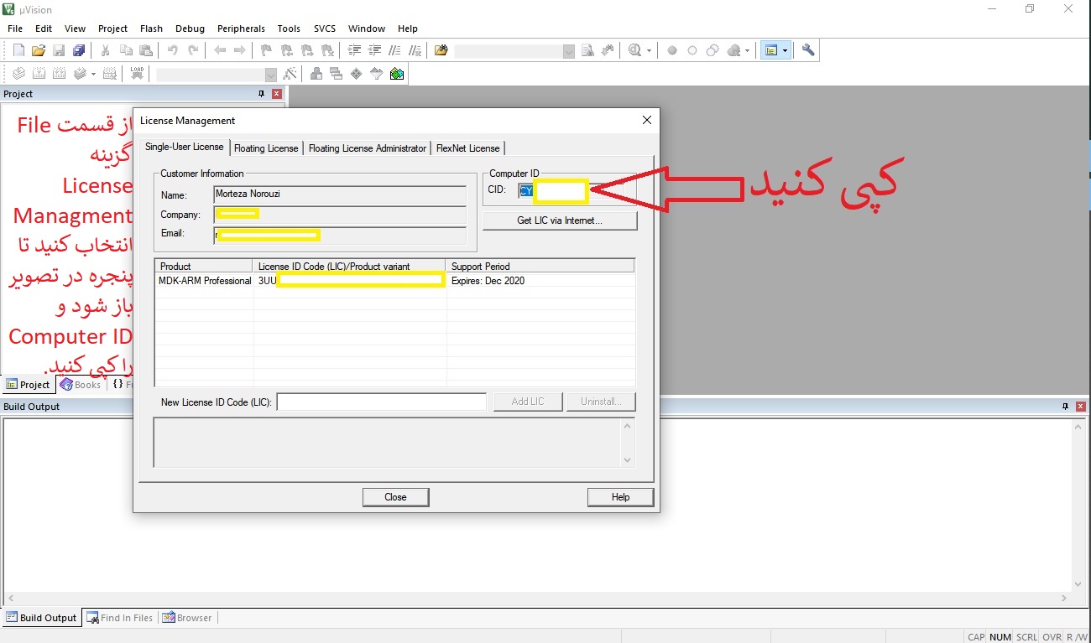This screenshot has height=643, width=1091.
Task: Click the Save All toolbar icon
Action: [79, 50]
